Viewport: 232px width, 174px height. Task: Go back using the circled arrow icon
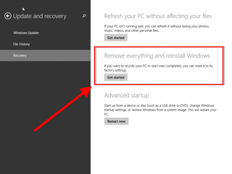pyautogui.click(x=8, y=16)
